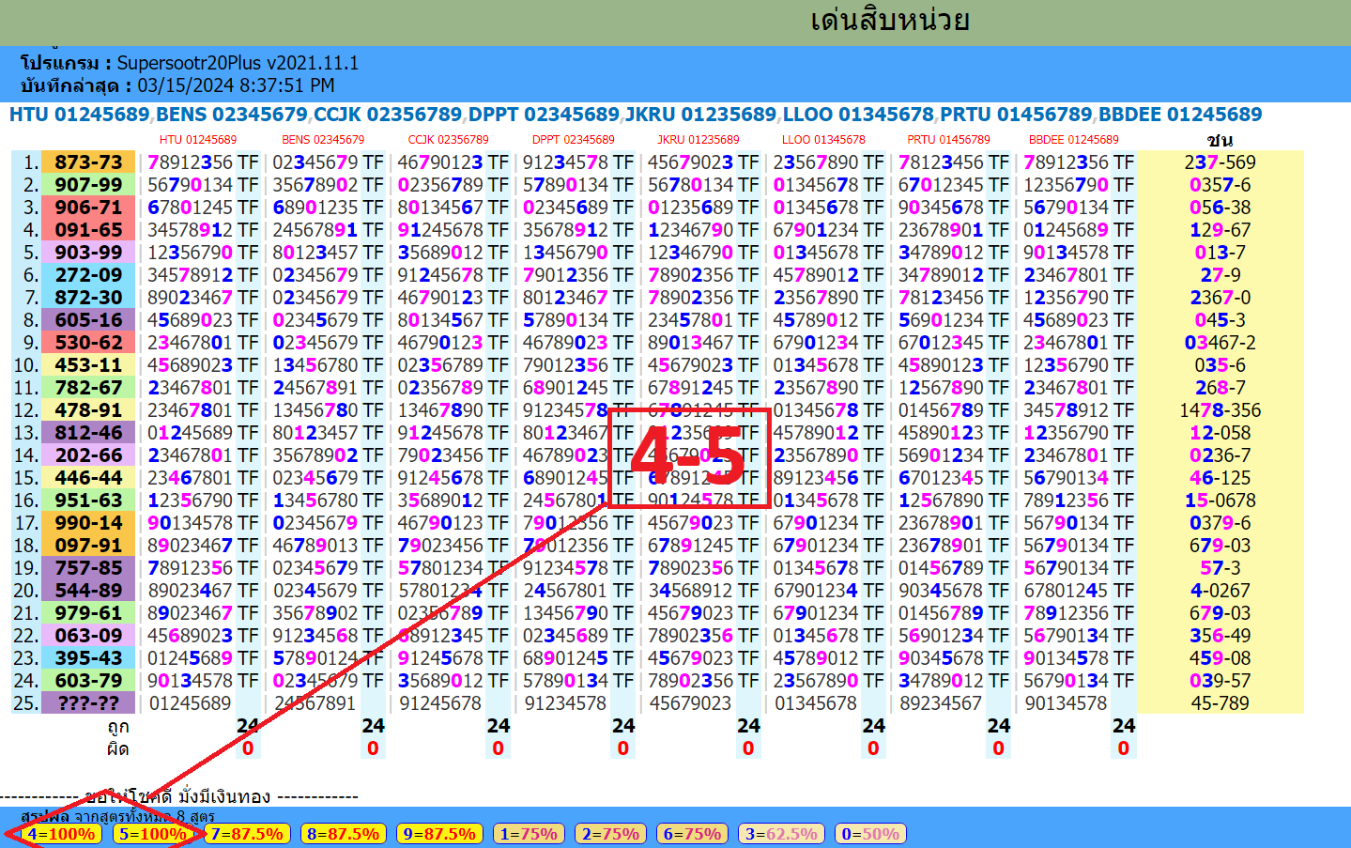Click the small red HTU 01245689 column header
Screen dimensions: 1351x848
(x=198, y=140)
